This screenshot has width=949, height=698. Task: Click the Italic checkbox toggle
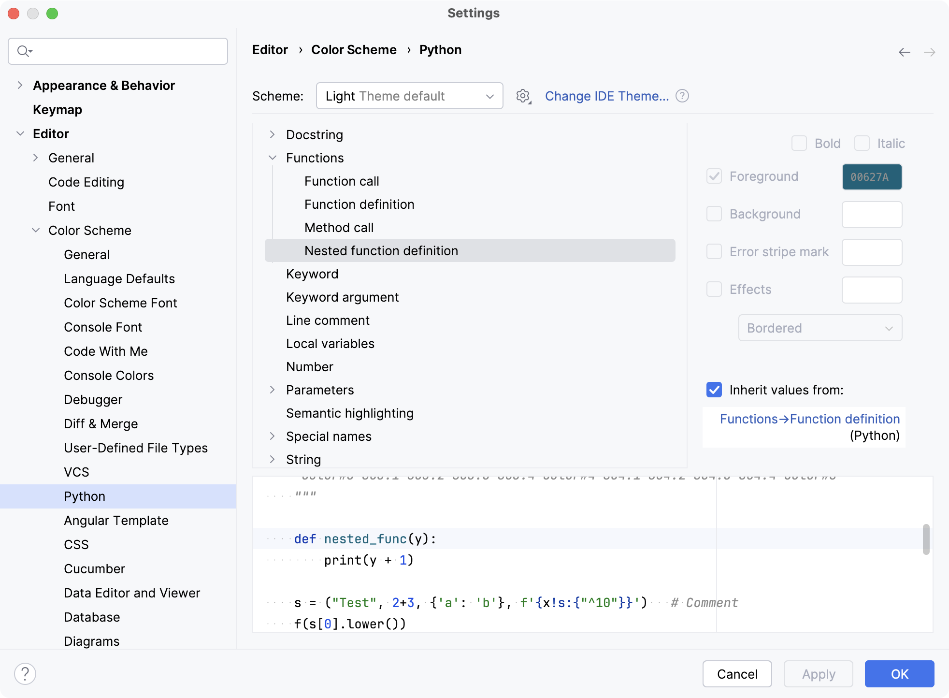point(863,143)
